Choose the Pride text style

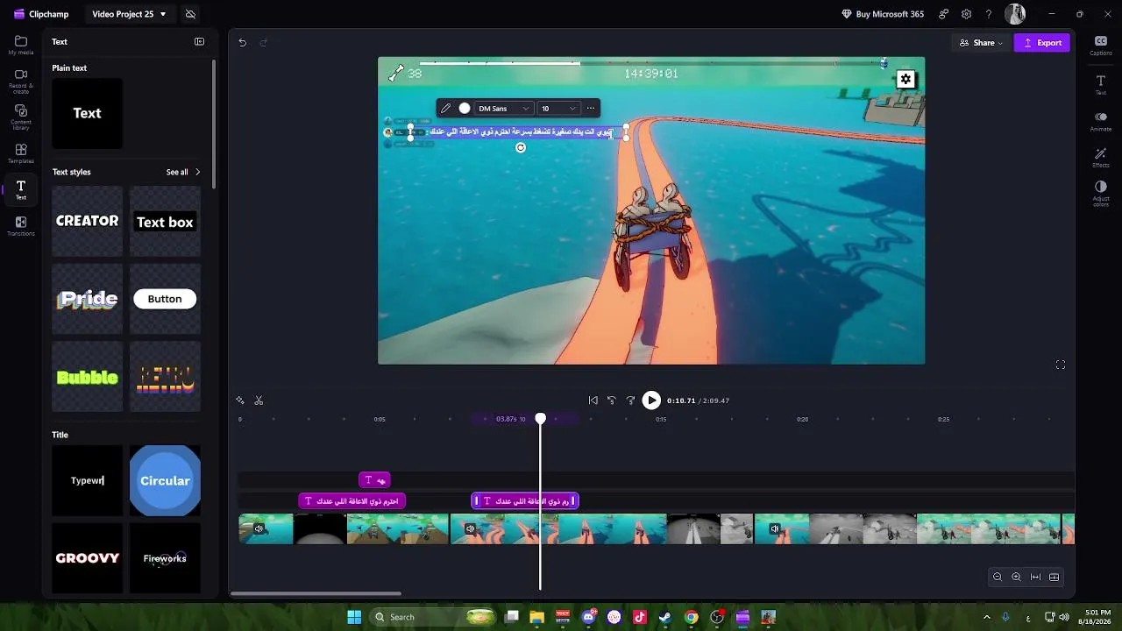[87, 299]
